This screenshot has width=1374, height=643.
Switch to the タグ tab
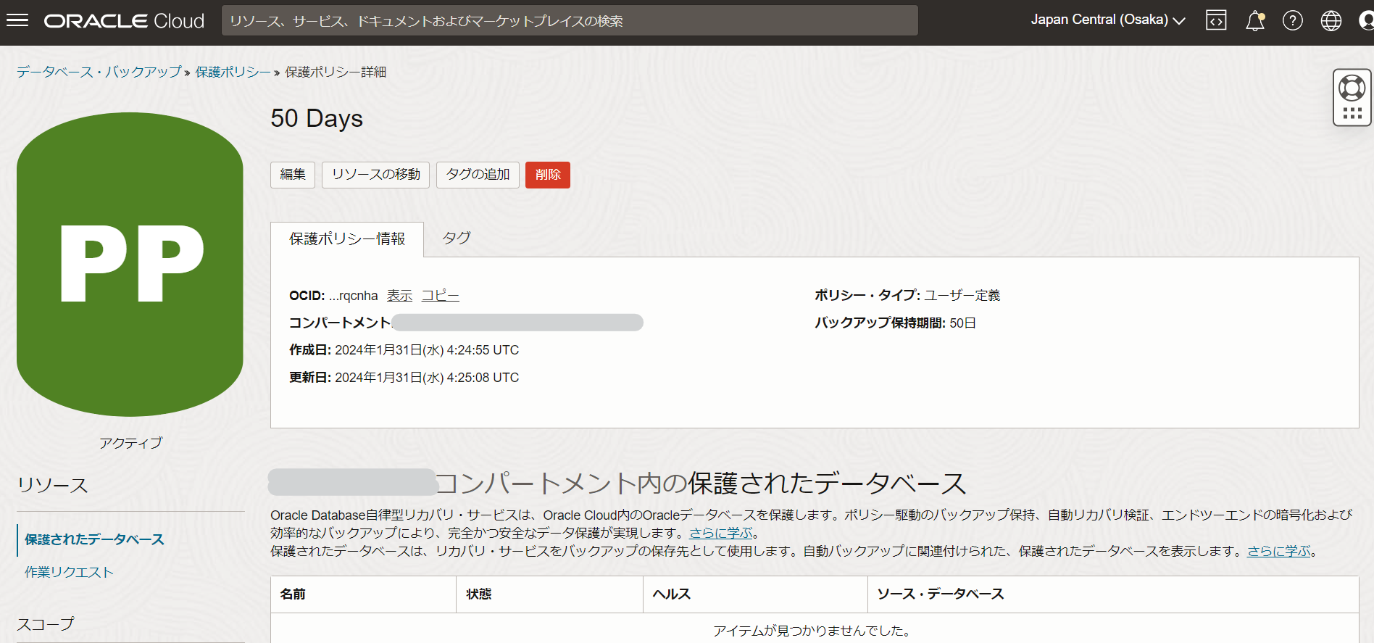coord(456,238)
